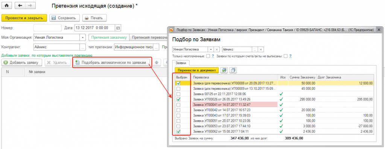385x149 pixels.
Task: Check the УП00009 row checkbox
Action: point(178,89)
